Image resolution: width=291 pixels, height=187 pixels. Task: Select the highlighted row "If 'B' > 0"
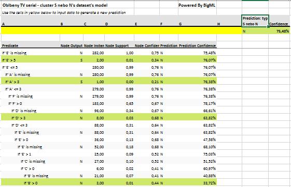click(x=109, y=183)
